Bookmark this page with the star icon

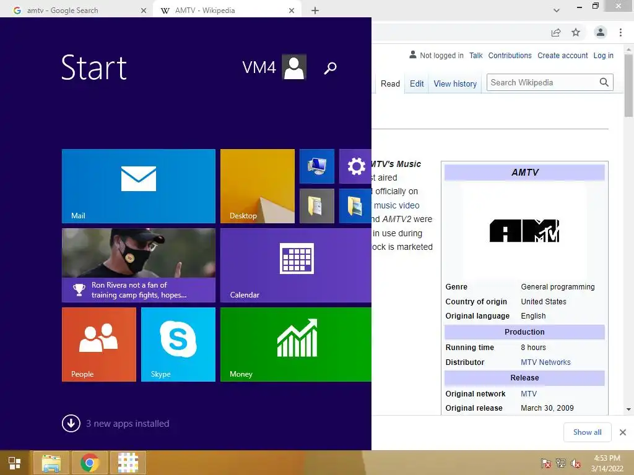576,32
